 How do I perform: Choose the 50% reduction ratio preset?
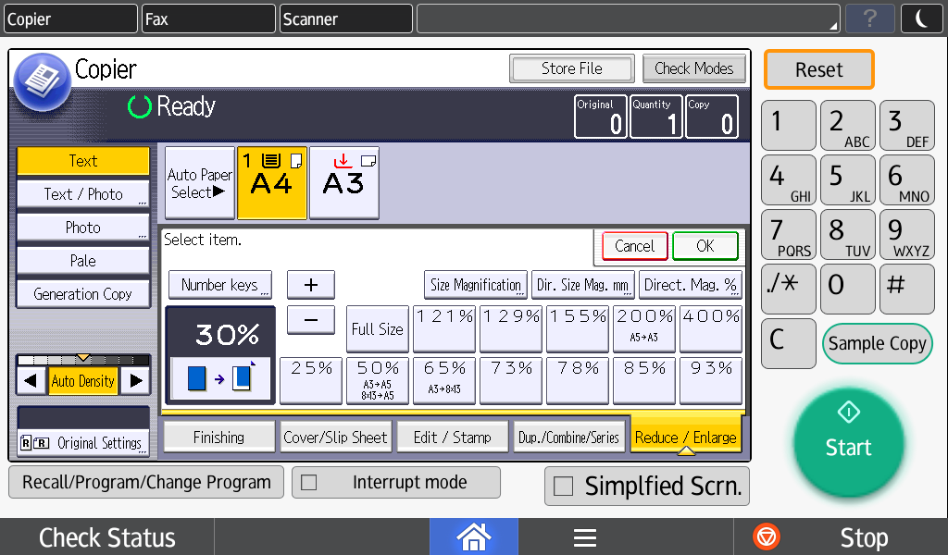(x=379, y=379)
